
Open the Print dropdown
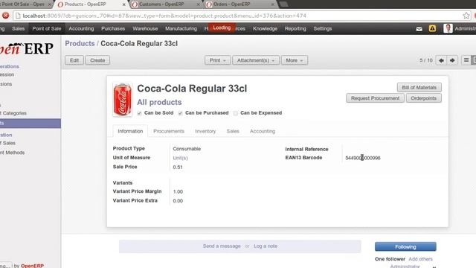coord(218,60)
